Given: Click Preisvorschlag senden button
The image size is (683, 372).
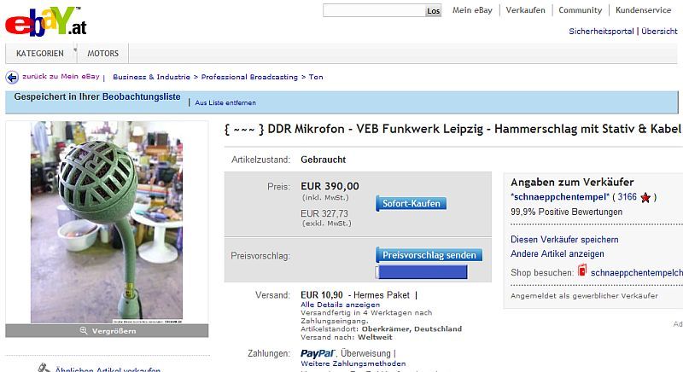Looking at the screenshot, I should [429, 255].
